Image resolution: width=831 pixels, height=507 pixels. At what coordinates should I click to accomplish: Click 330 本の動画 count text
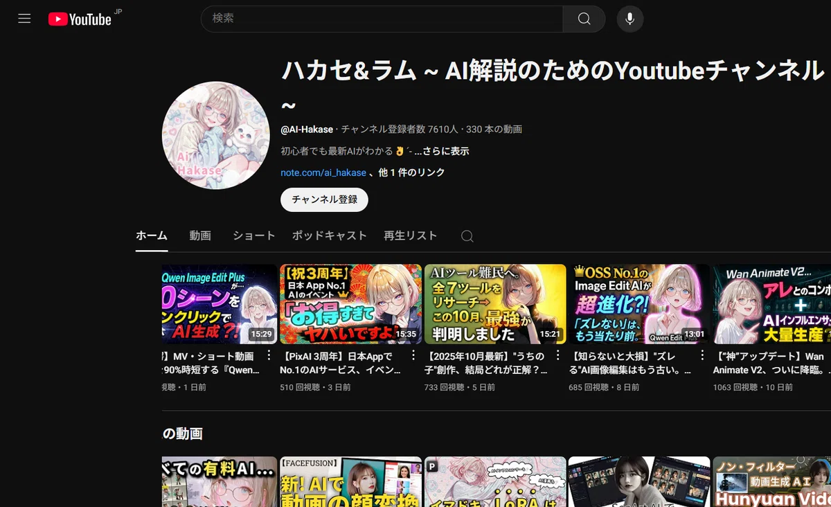[494, 130]
